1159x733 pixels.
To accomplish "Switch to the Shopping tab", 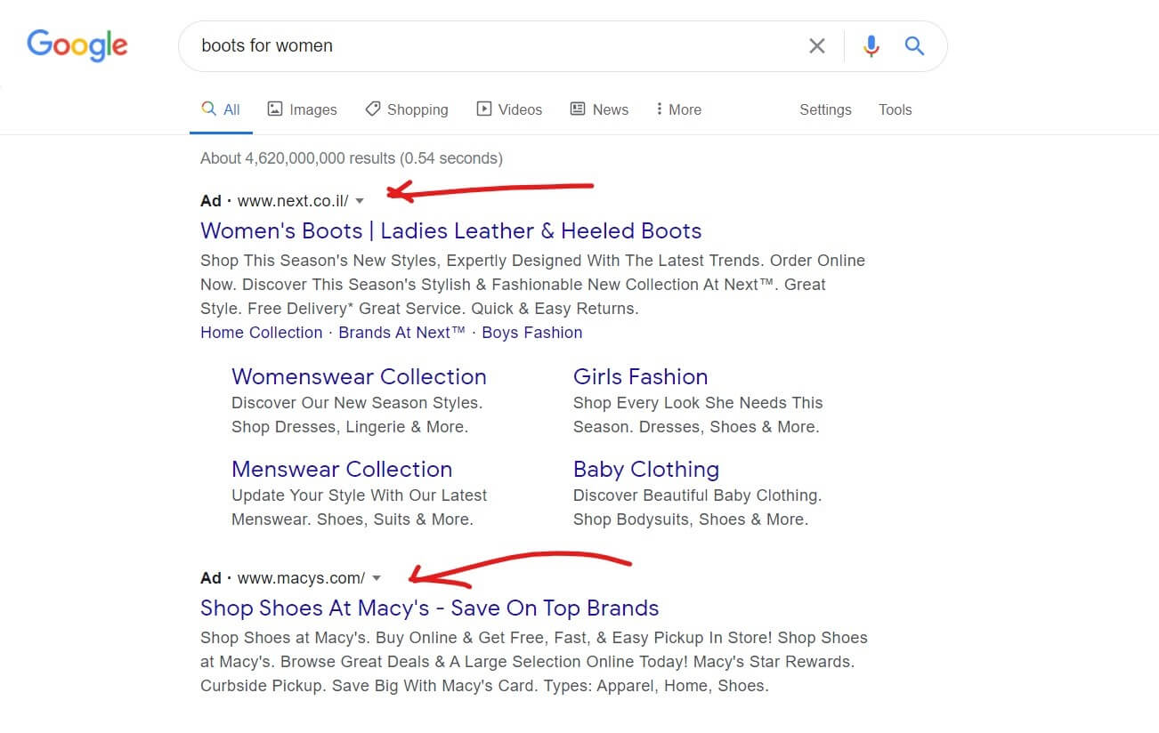I will click(x=407, y=109).
